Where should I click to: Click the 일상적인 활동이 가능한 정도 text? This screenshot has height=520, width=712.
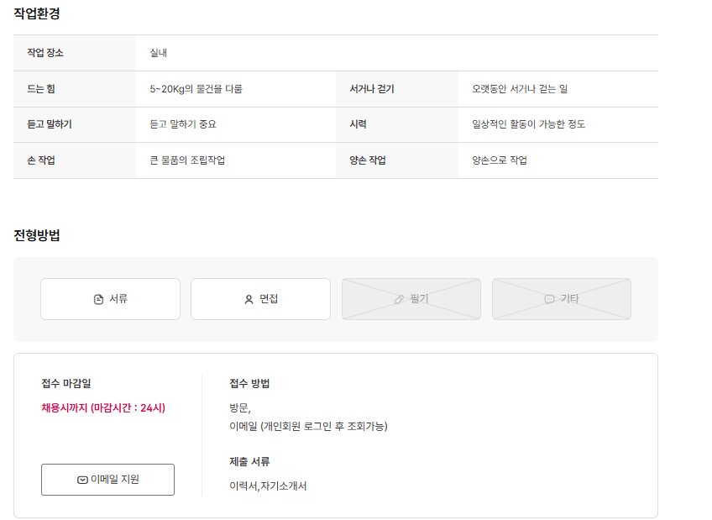tap(528, 124)
